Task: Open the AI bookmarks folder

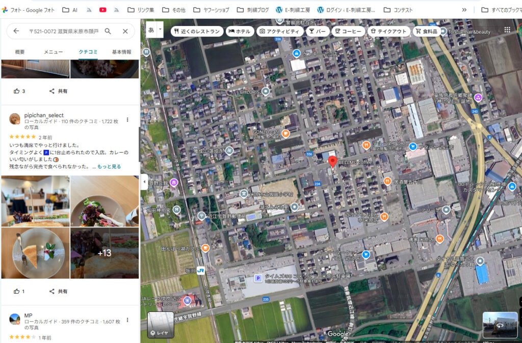Action: pos(70,10)
